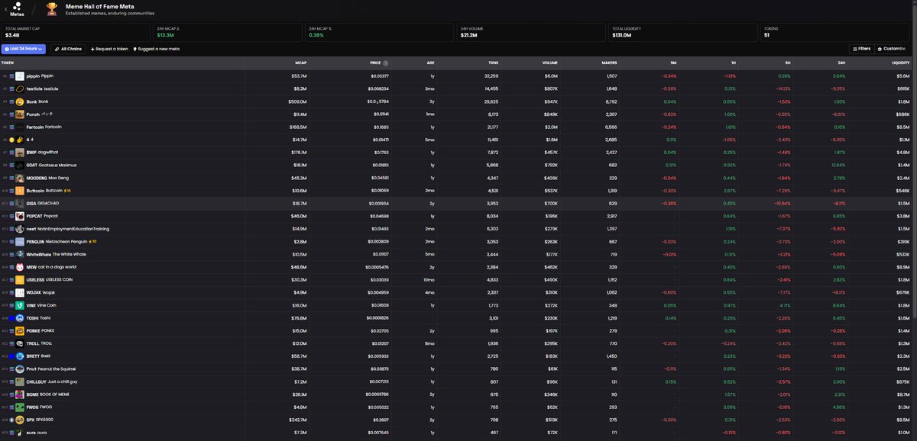The height and width of the screenshot is (441, 917).
Task: Click the WOJAK token logo
Action: pyautogui.click(x=20, y=292)
